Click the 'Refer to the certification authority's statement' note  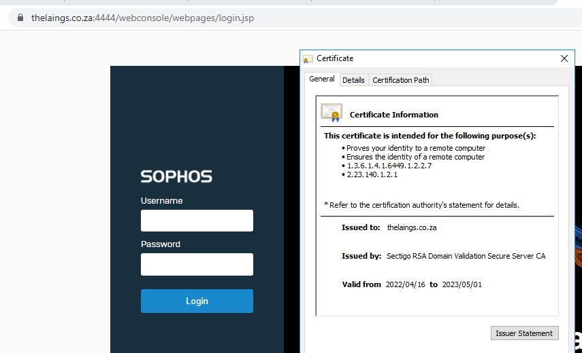(x=421, y=205)
